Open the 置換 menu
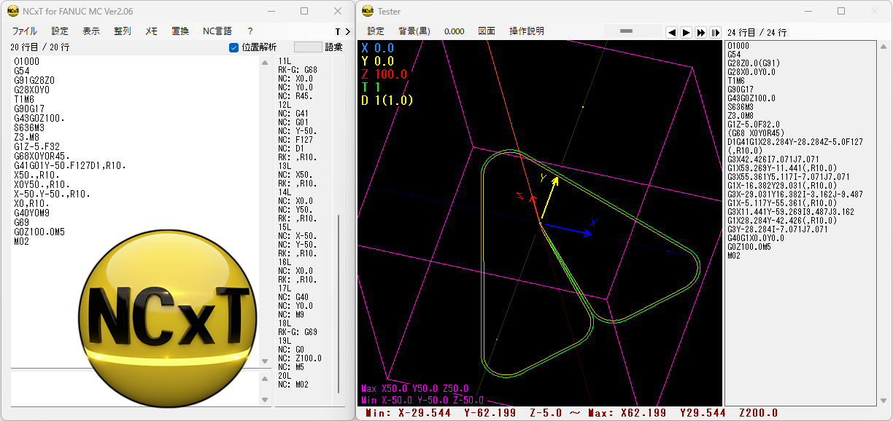The height and width of the screenshot is (421, 893). pyautogui.click(x=180, y=31)
